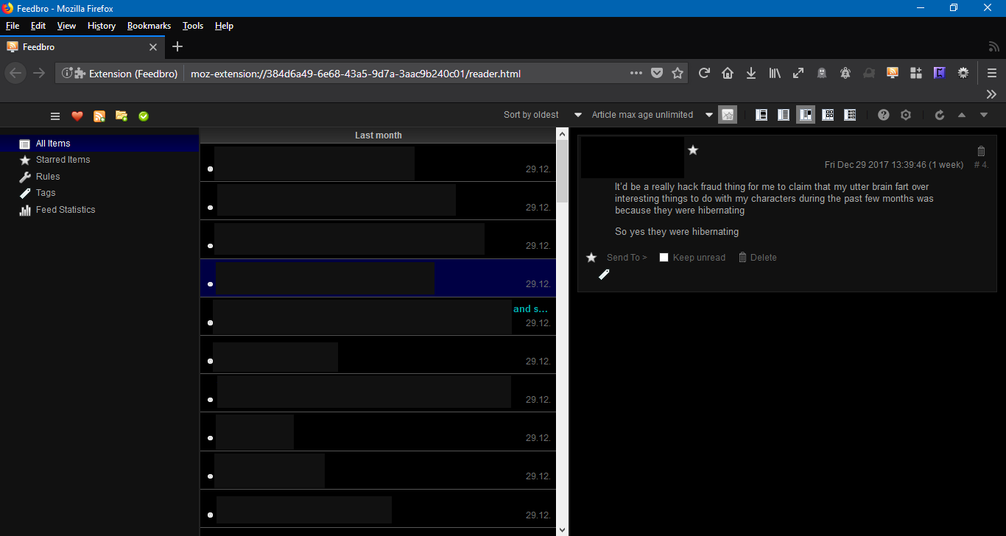The image size is (1006, 536).
Task: Close the Feedbro tab
Action: tap(153, 47)
